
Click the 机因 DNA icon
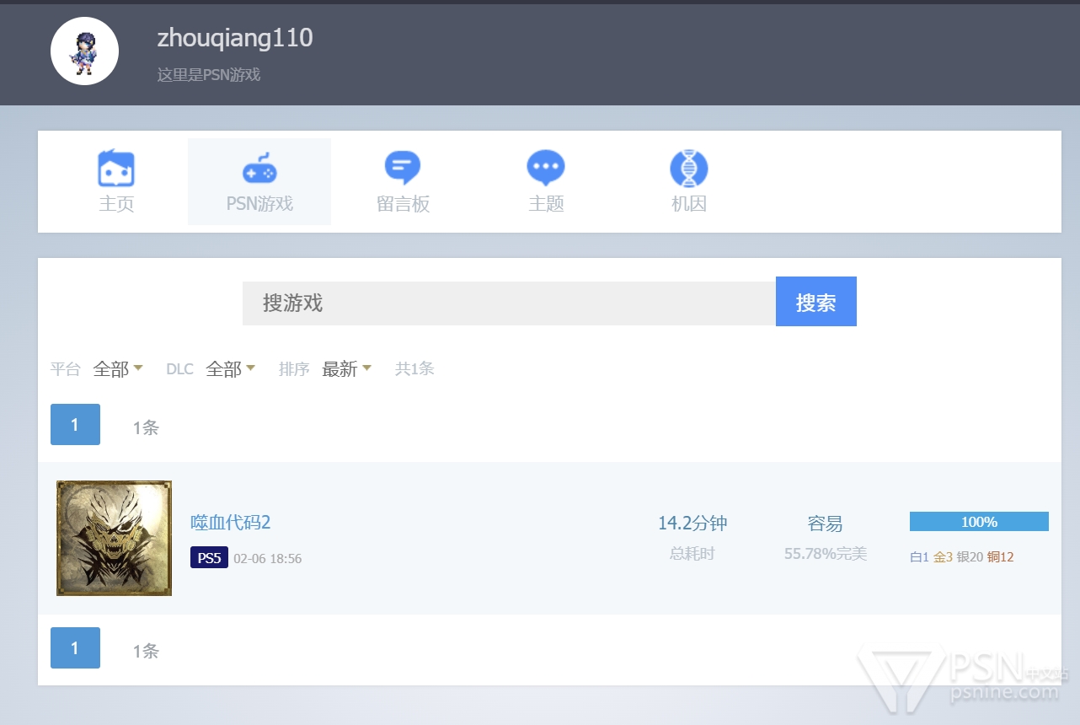[689, 169]
